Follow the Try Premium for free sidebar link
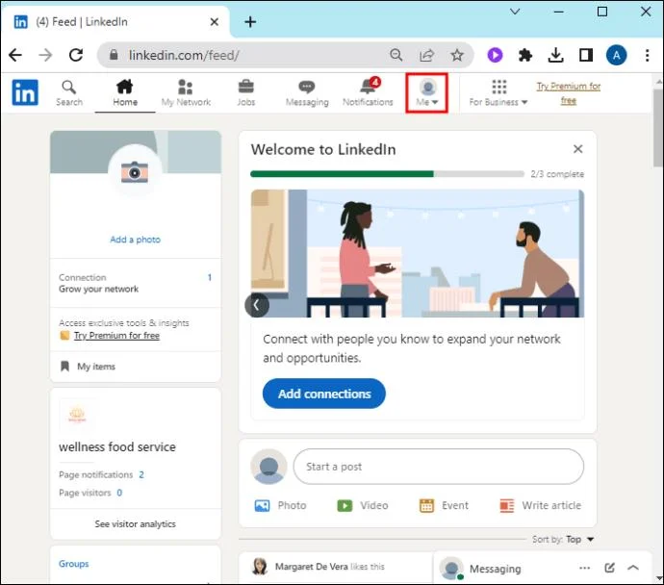This screenshot has height=585, width=664. [x=116, y=335]
